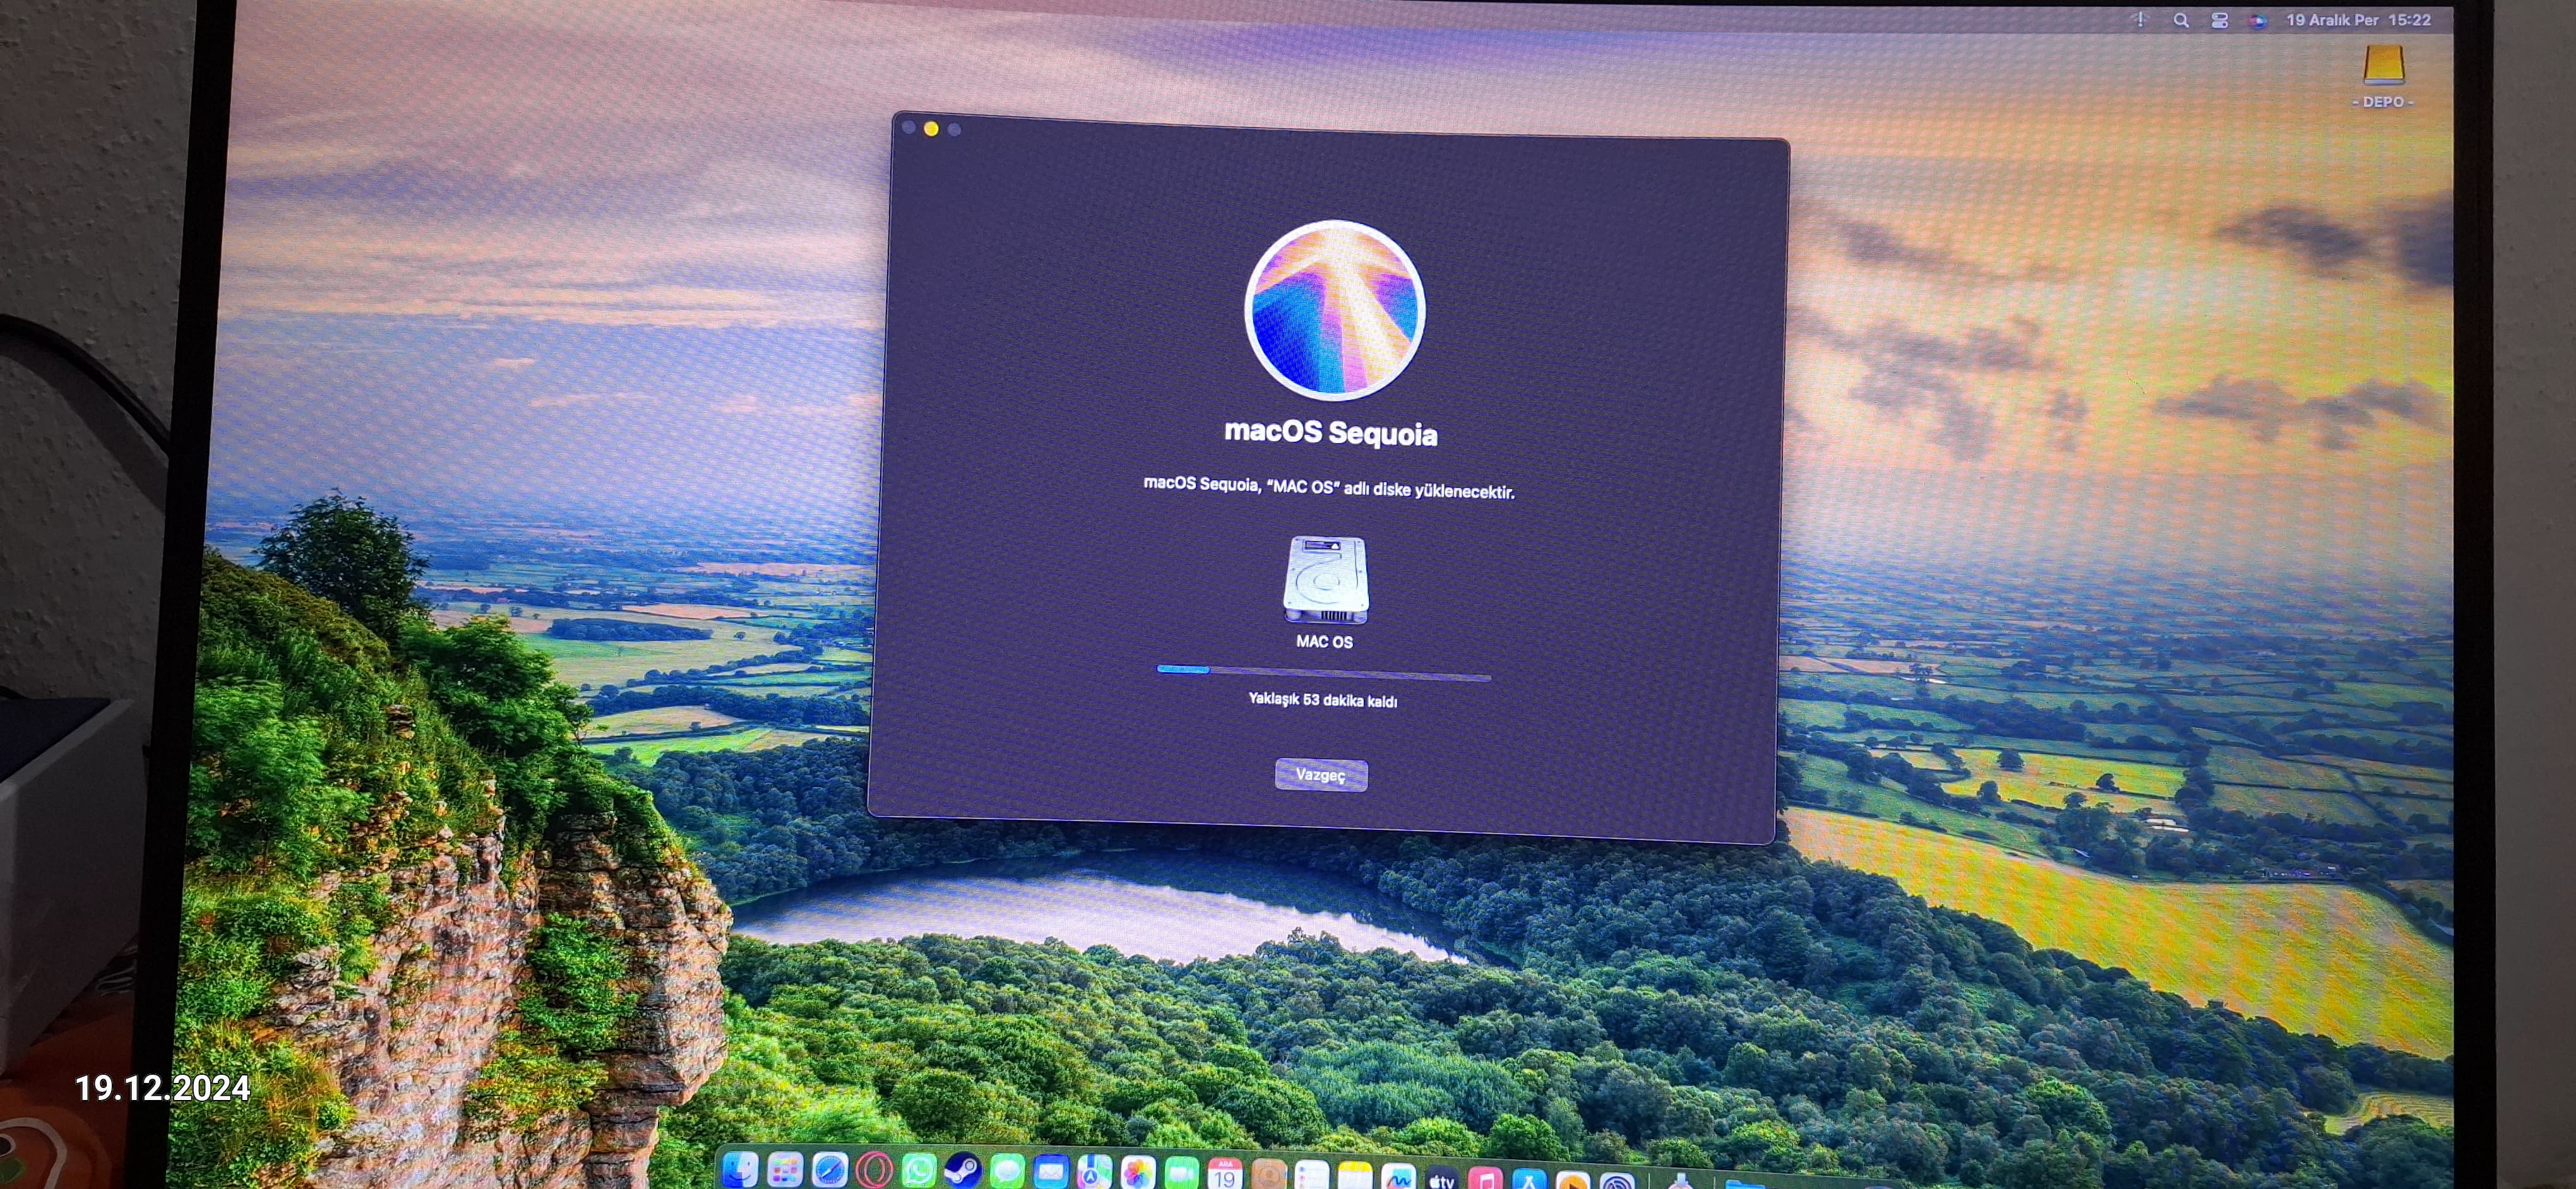2576x1189 pixels.
Task: Open Control Center from menu bar
Action: coord(2220,20)
